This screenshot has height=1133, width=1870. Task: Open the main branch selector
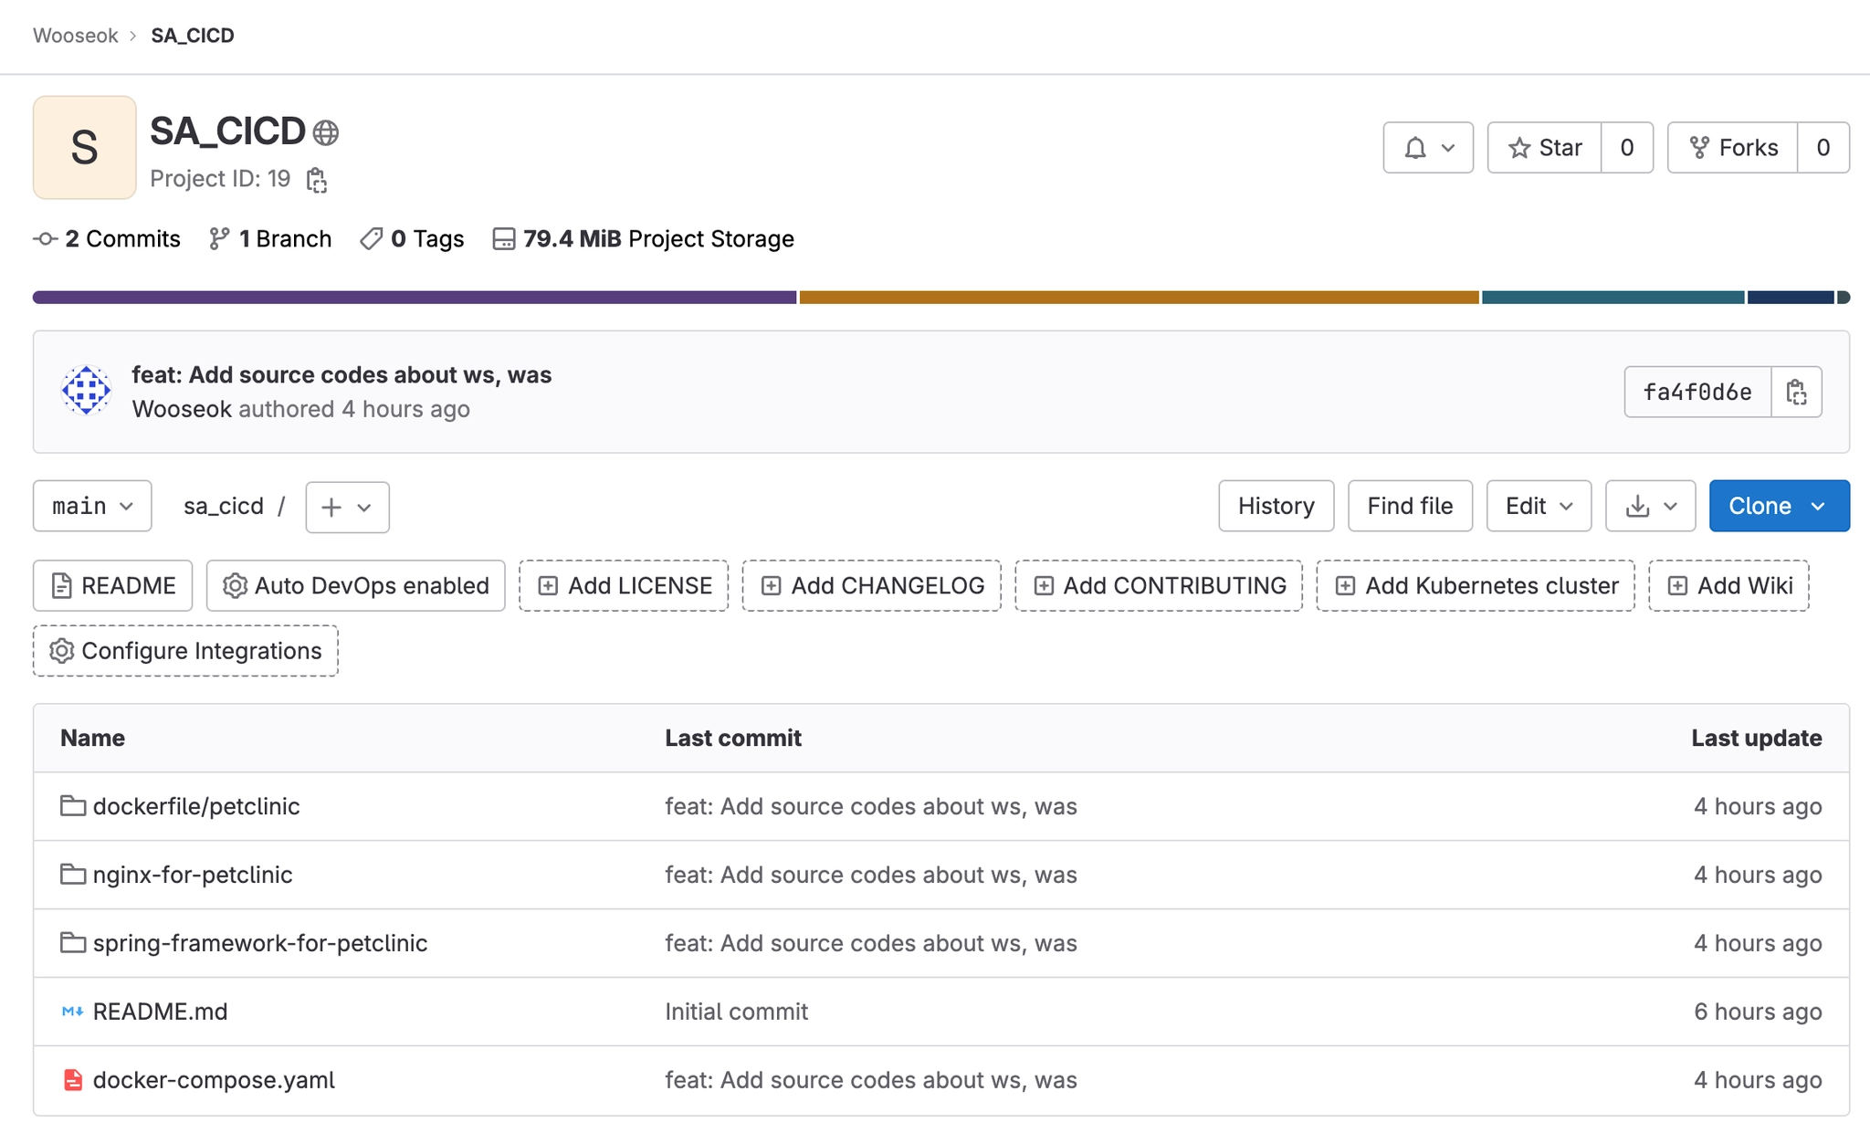92,506
